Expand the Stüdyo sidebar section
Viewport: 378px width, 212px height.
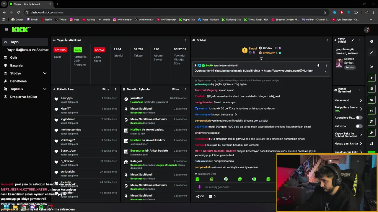[x=45, y=73]
